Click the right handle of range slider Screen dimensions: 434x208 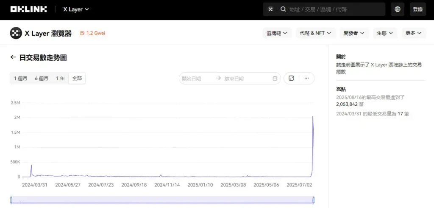pos(314,200)
